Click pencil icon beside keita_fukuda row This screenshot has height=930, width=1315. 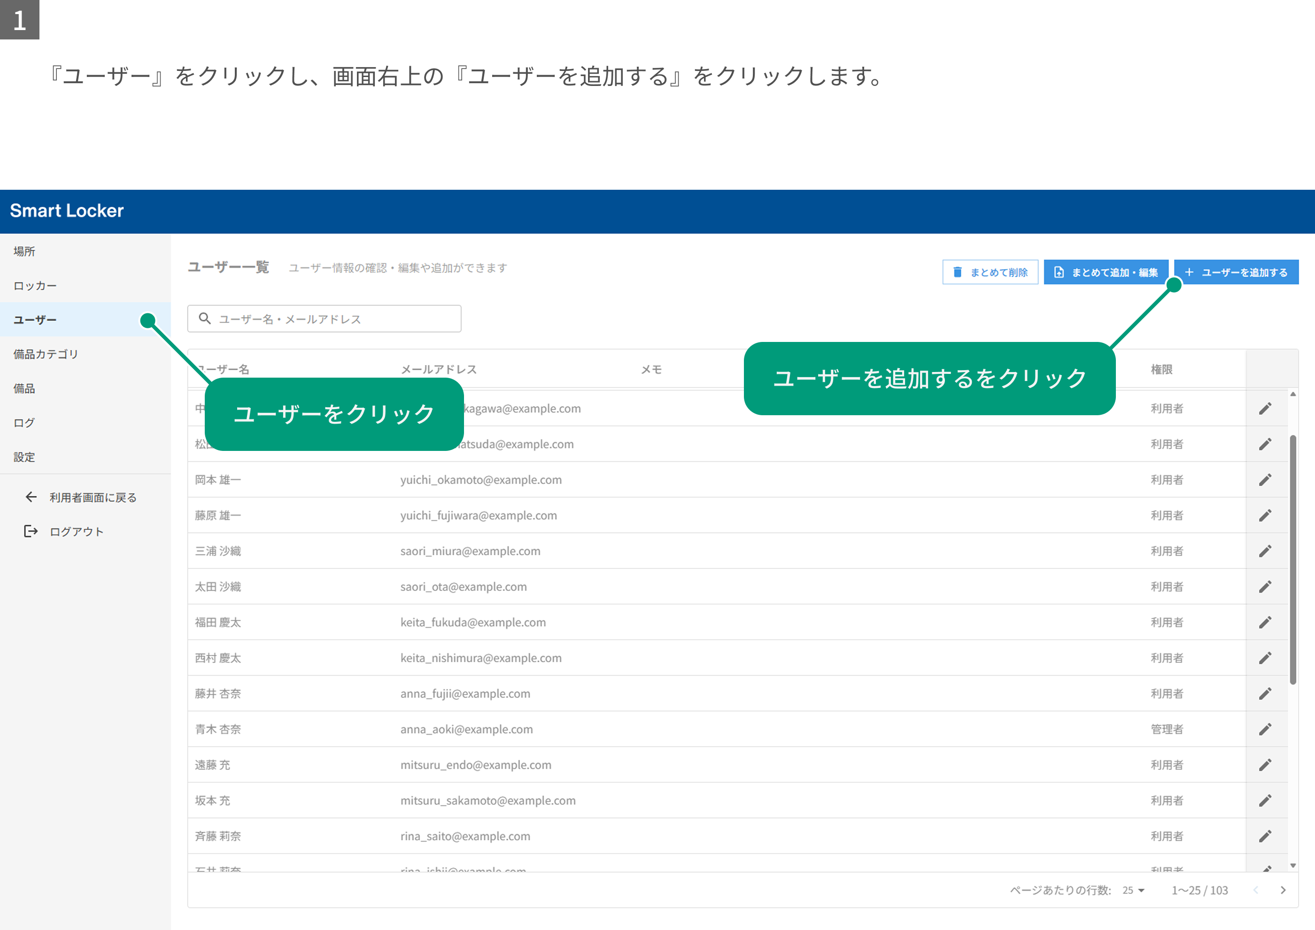pyautogui.click(x=1265, y=622)
